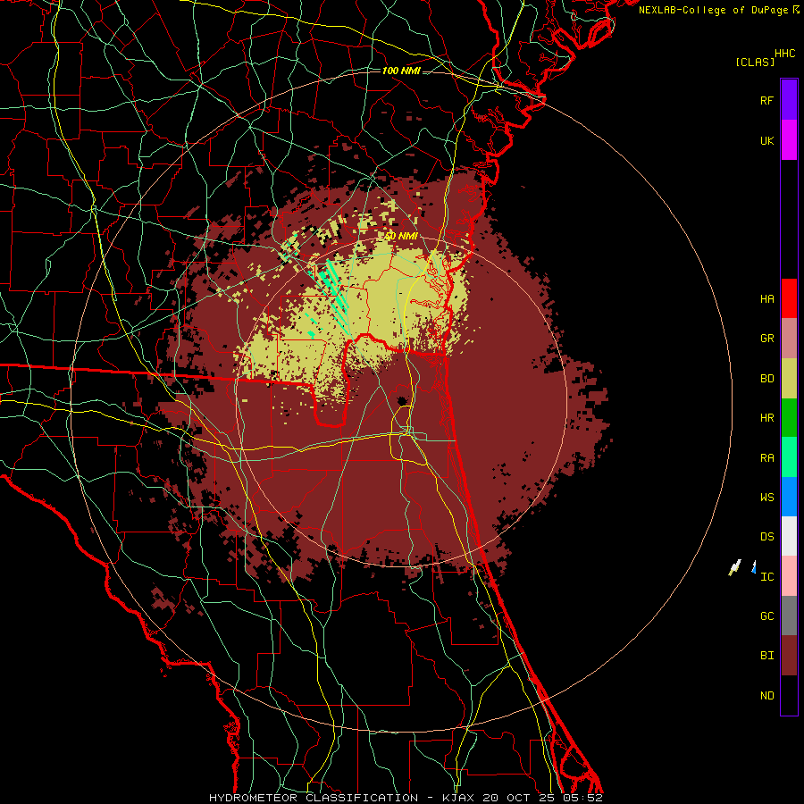Screen dimensions: 804x804
Task: Click the 'GR' legend label
Action: (766, 339)
